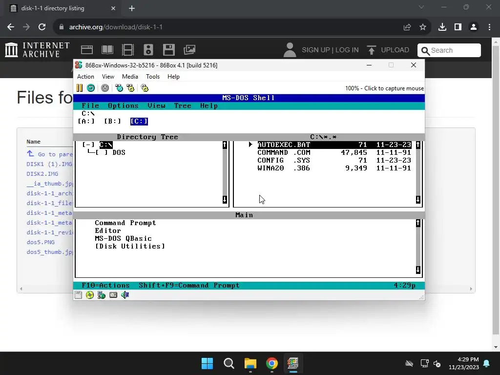The height and width of the screenshot is (375, 500).
Task: Click Chrome's reload page icon
Action: tap(42, 27)
